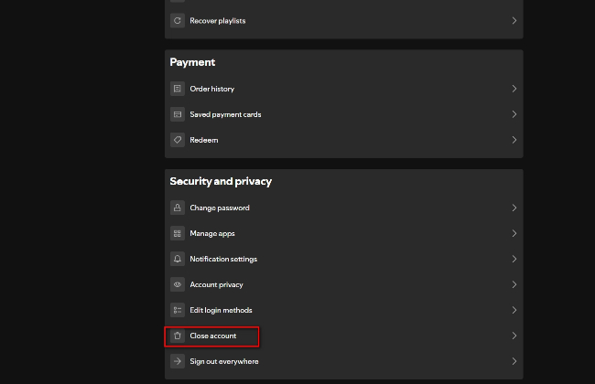Viewport: 595px width, 384px height.
Task: Click the Edit login methods list icon
Action: point(178,310)
